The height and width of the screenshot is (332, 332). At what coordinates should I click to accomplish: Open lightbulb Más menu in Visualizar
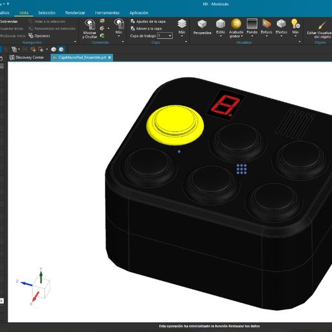pyautogui.click(x=295, y=28)
